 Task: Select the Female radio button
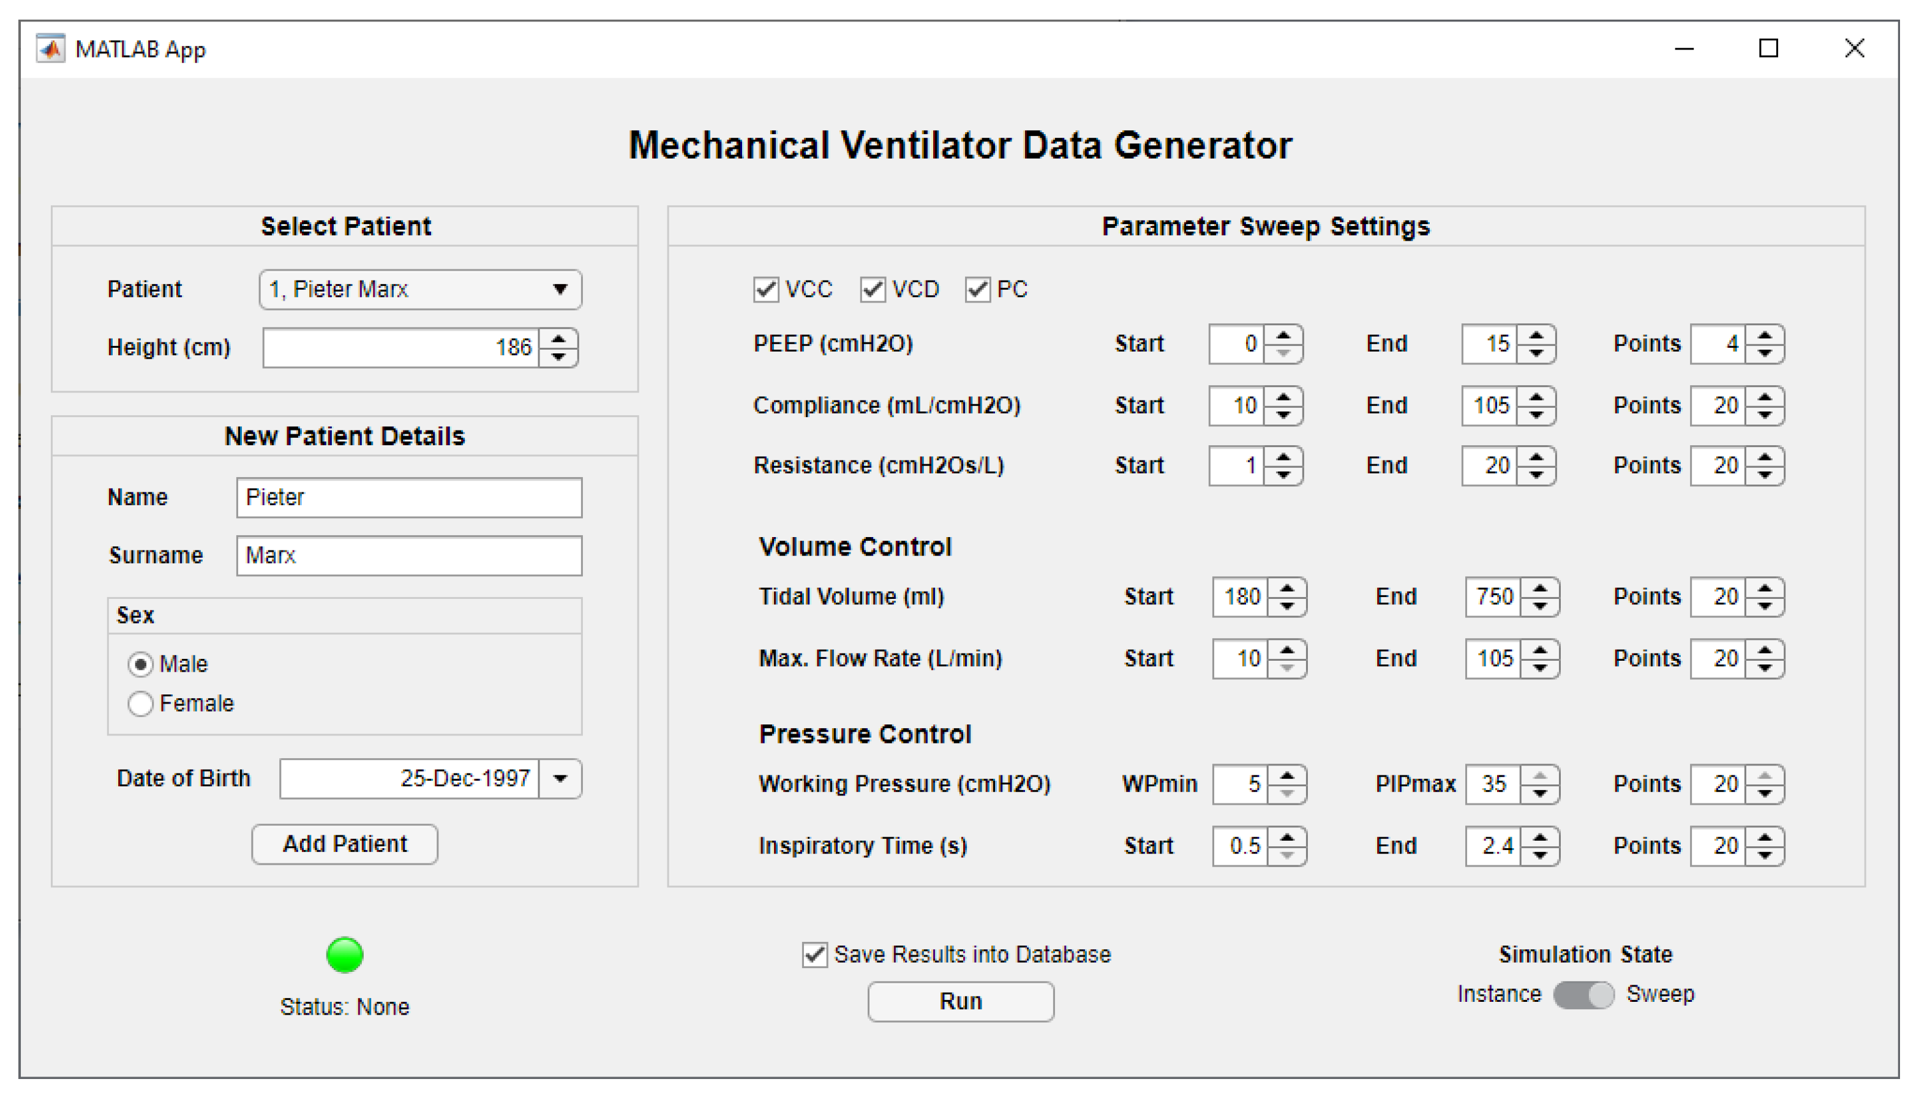coord(140,704)
